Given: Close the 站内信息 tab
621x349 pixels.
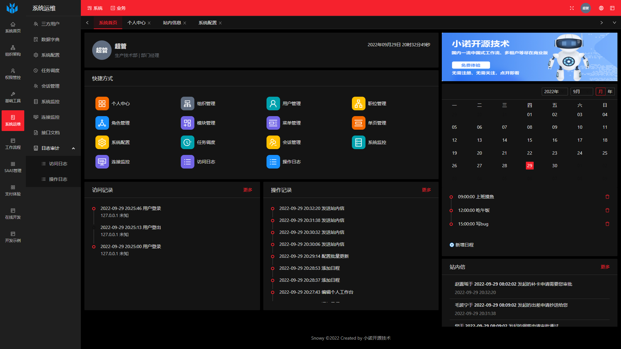Looking at the screenshot, I should (185, 23).
